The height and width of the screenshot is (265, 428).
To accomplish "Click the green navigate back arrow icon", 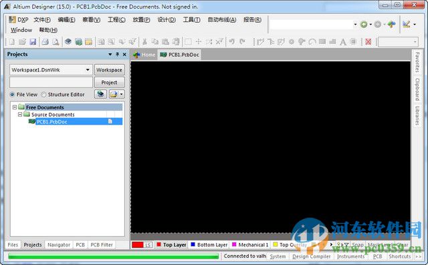I will point(364,24).
